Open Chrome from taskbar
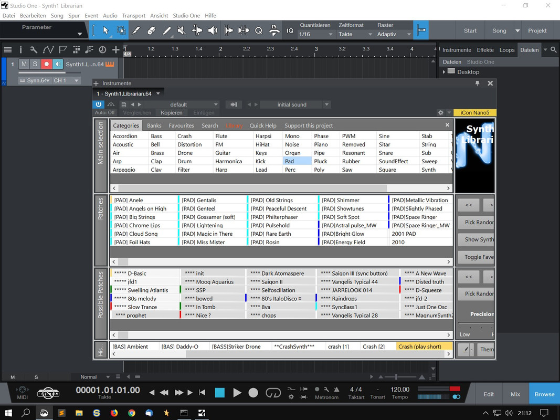560x420 pixels. click(132, 413)
